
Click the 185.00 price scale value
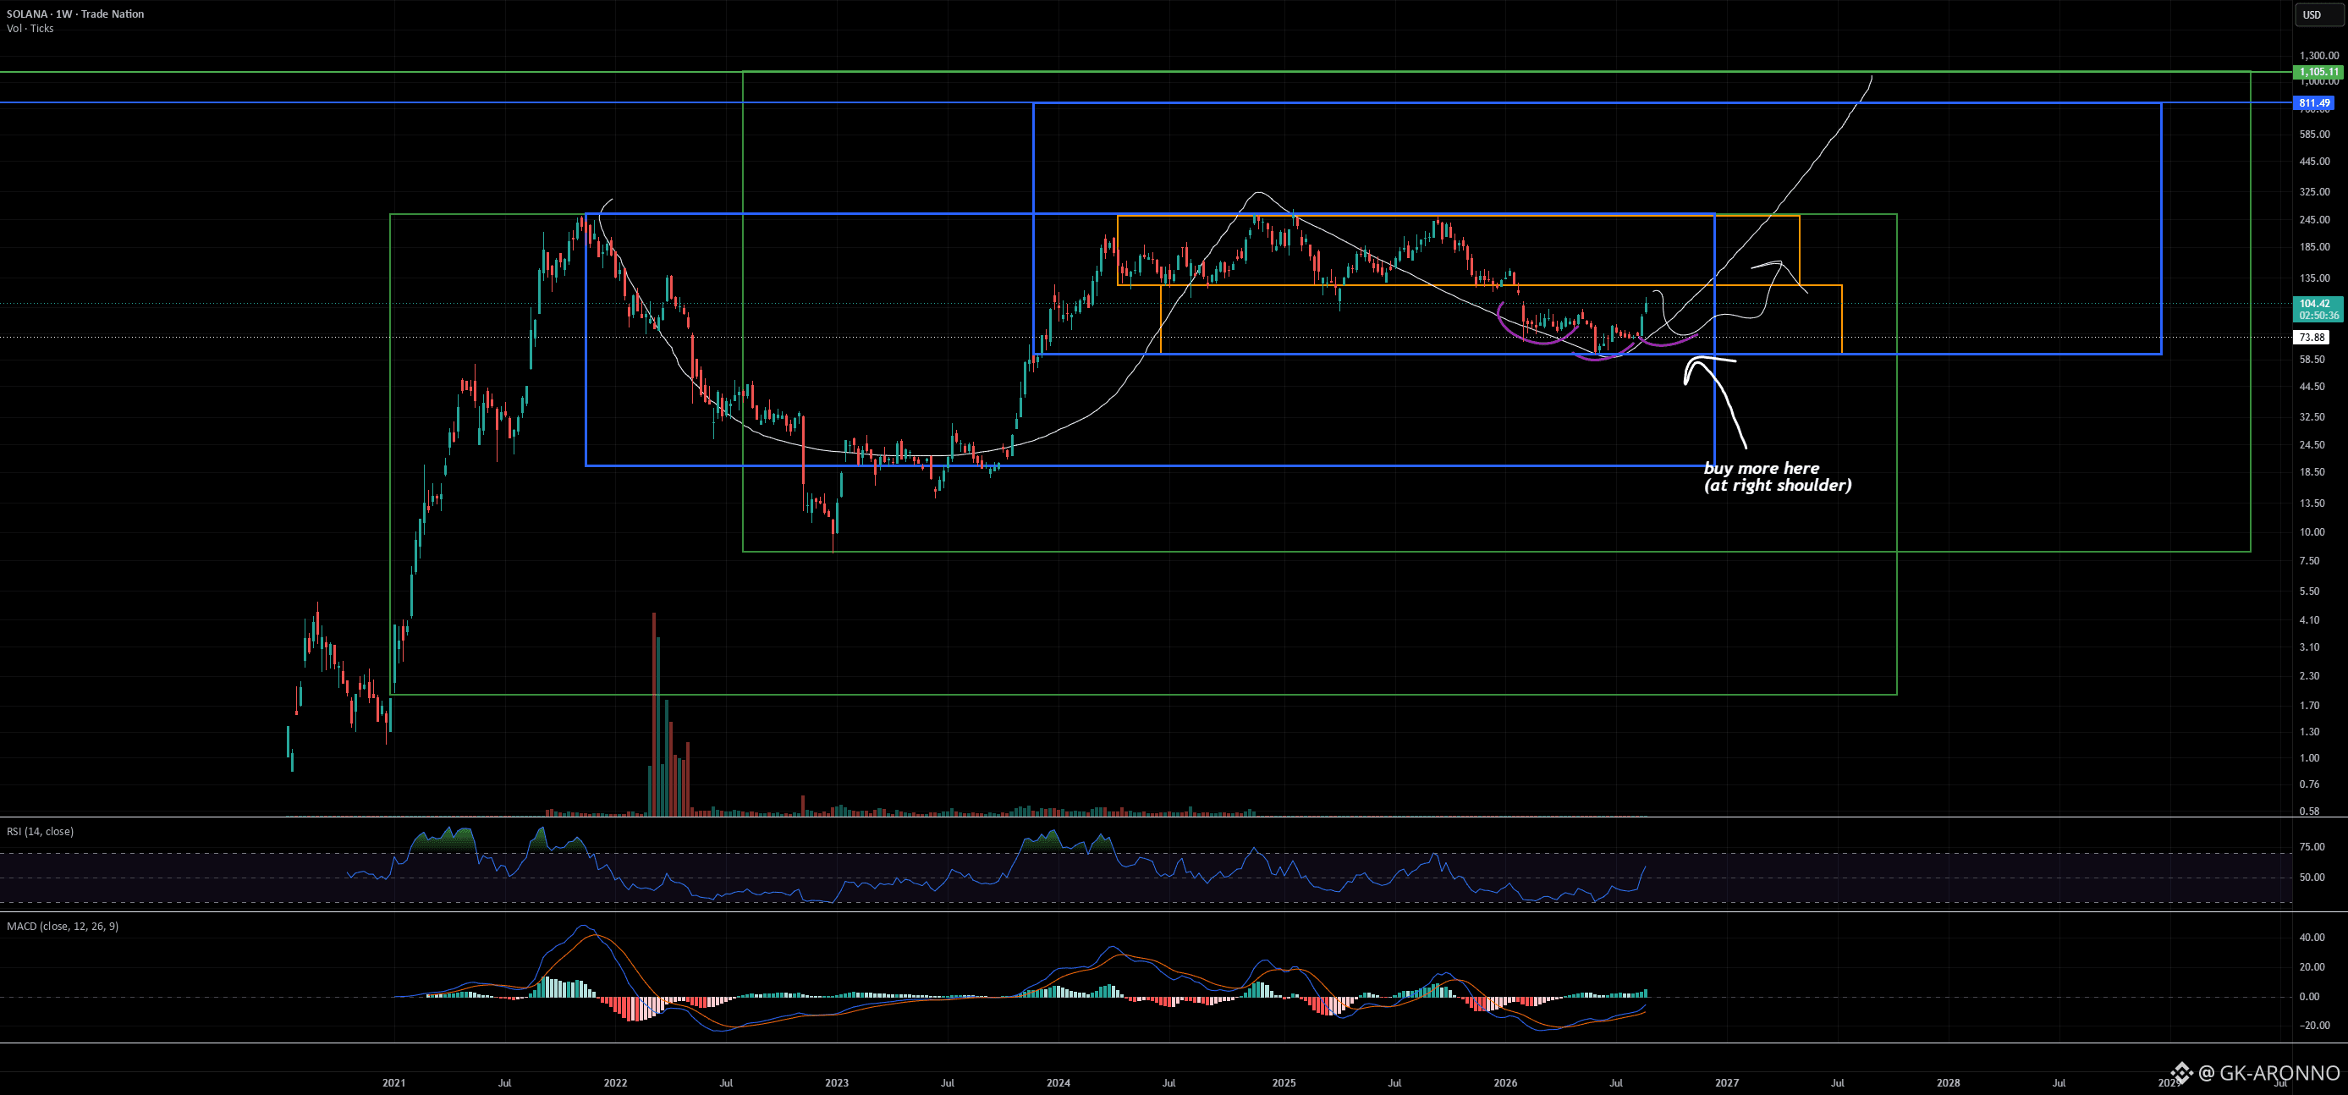point(2314,247)
